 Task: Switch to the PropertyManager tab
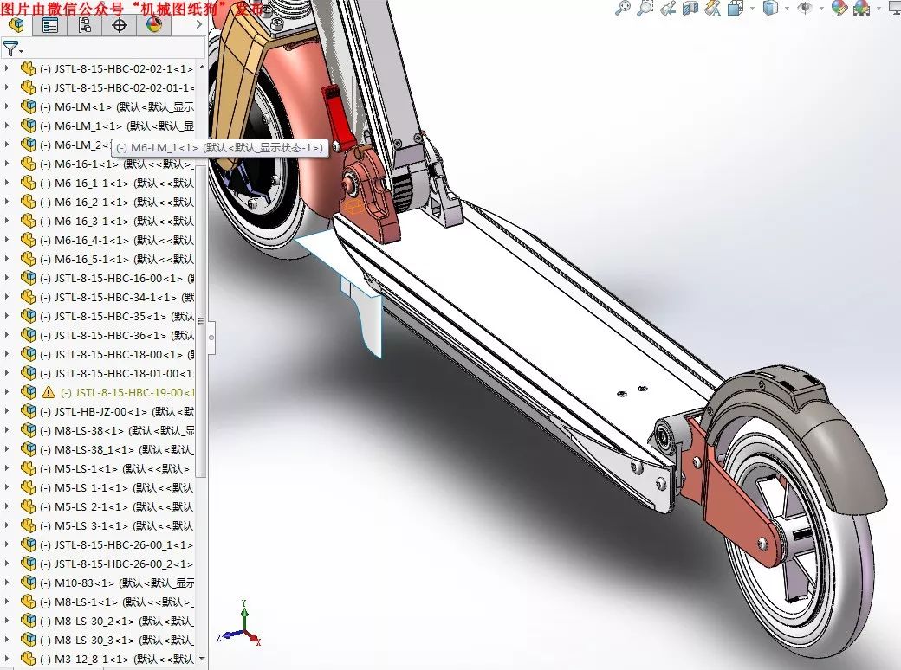click(50, 25)
